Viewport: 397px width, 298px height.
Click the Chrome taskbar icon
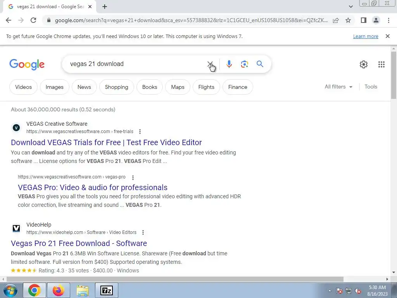point(35,290)
